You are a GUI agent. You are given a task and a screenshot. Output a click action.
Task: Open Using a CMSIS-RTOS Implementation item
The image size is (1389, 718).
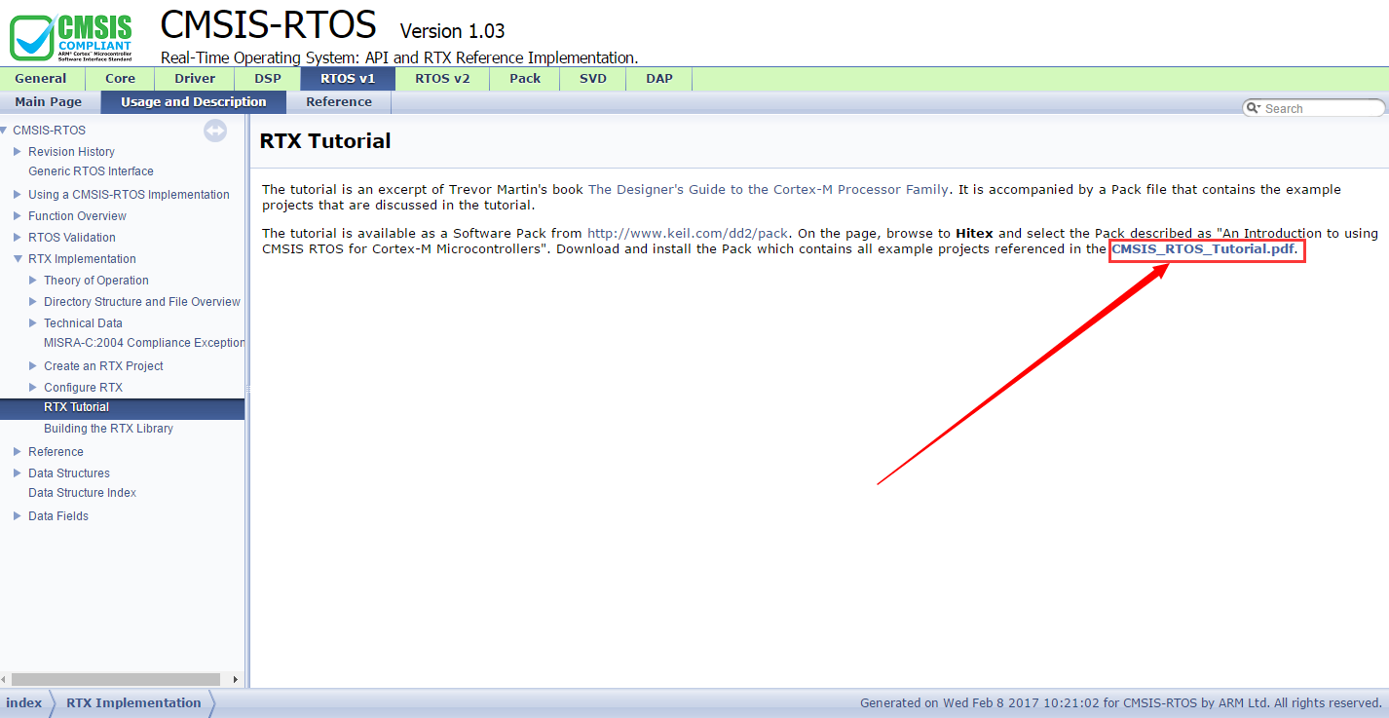129,195
